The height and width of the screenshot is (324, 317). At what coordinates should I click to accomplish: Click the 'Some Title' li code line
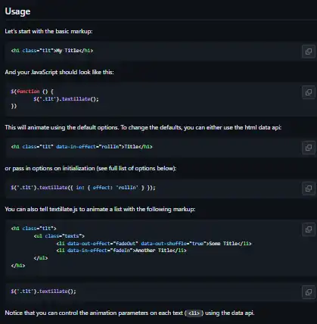(x=154, y=244)
